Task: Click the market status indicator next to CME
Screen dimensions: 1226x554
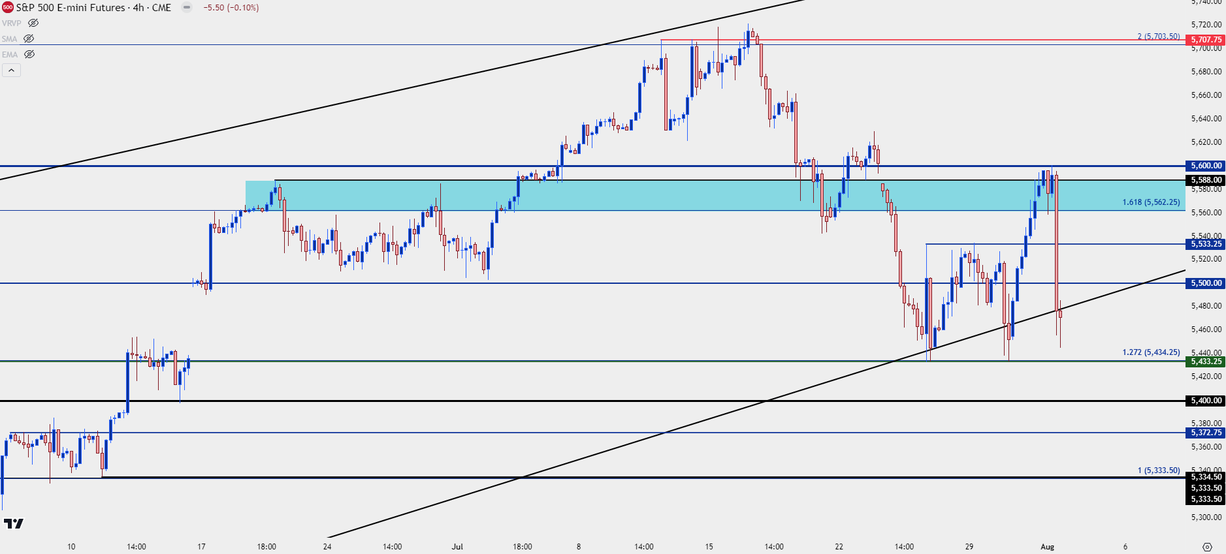Action: [x=187, y=8]
